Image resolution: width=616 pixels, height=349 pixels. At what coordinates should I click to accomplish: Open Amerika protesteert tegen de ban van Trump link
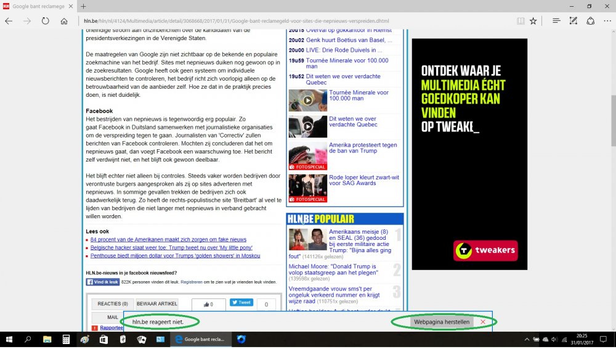[x=363, y=148]
